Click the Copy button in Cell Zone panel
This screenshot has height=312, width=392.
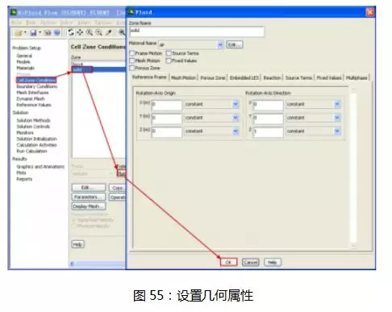[117, 188]
